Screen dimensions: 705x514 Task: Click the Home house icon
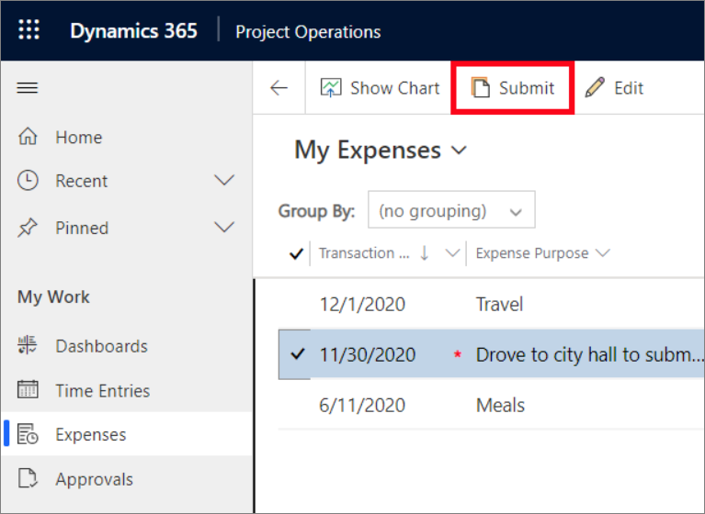click(x=28, y=137)
